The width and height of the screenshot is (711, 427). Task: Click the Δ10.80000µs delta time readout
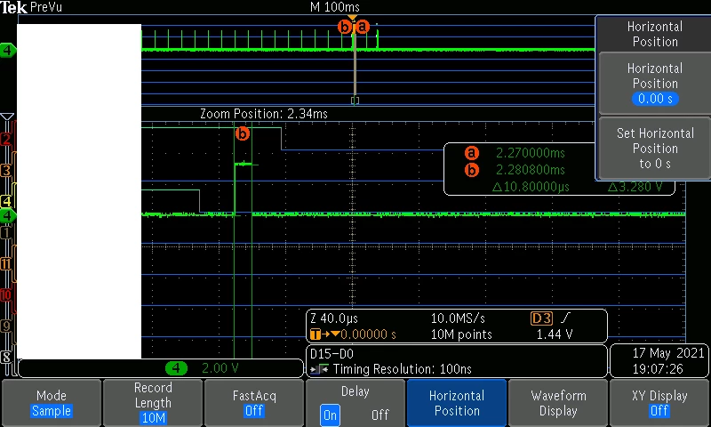tap(531, 187)
